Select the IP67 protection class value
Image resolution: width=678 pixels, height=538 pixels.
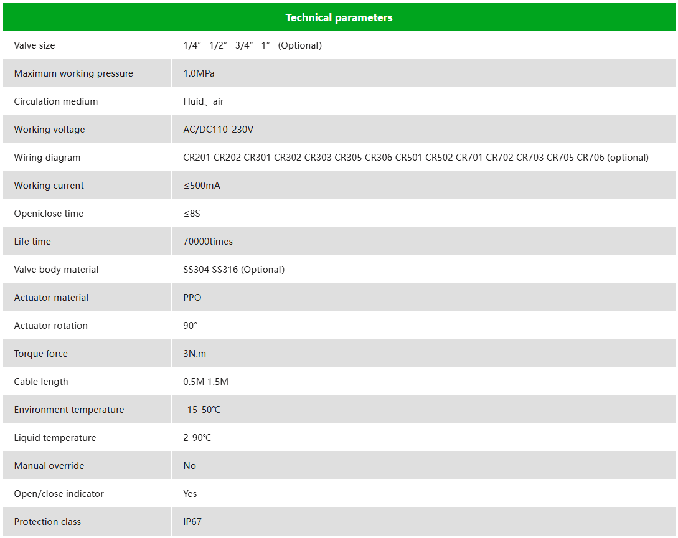coord(192,522)
